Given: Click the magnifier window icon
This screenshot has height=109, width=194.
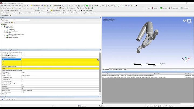Looking at the screenshot, I should [115, 6].
